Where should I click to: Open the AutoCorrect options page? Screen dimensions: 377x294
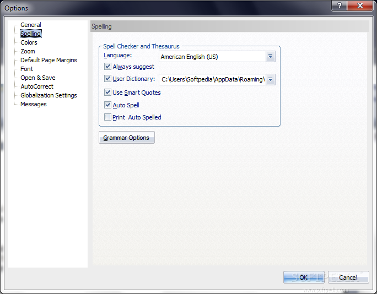pos(37,86)
